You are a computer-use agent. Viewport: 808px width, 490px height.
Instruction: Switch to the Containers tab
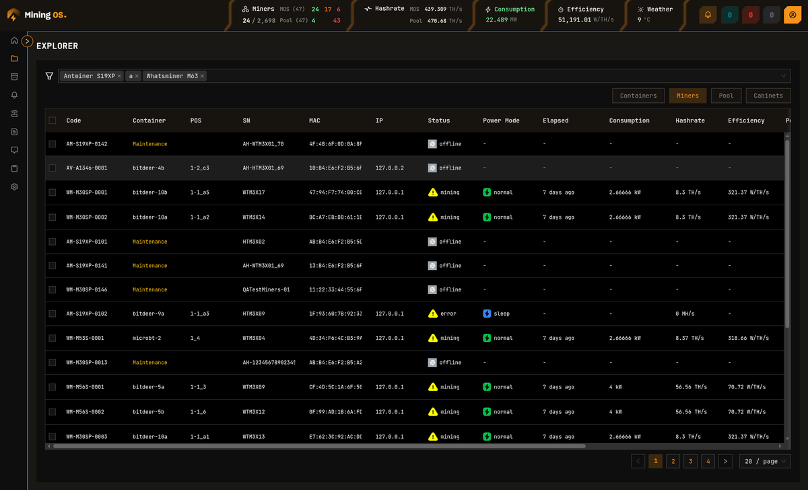point(638,96)
